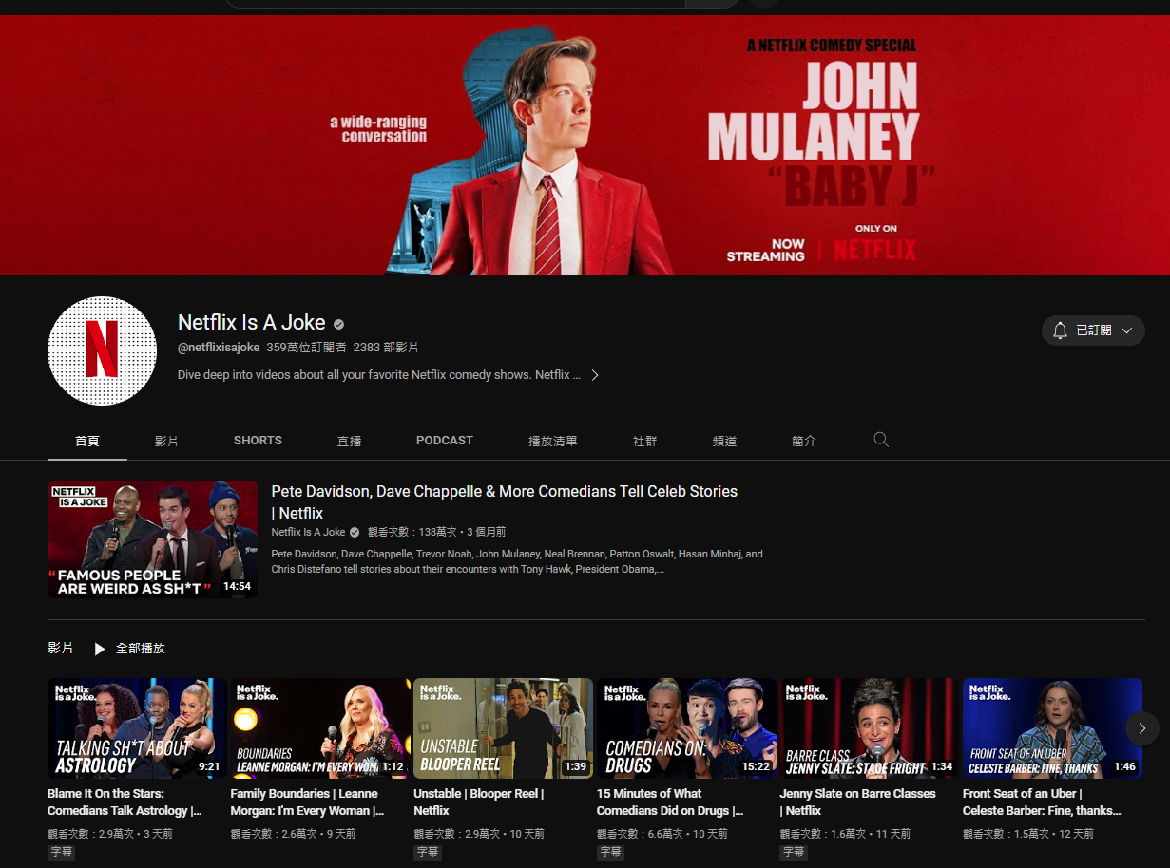Open the Unstable Blooper Reel title link

click(479, 802)
